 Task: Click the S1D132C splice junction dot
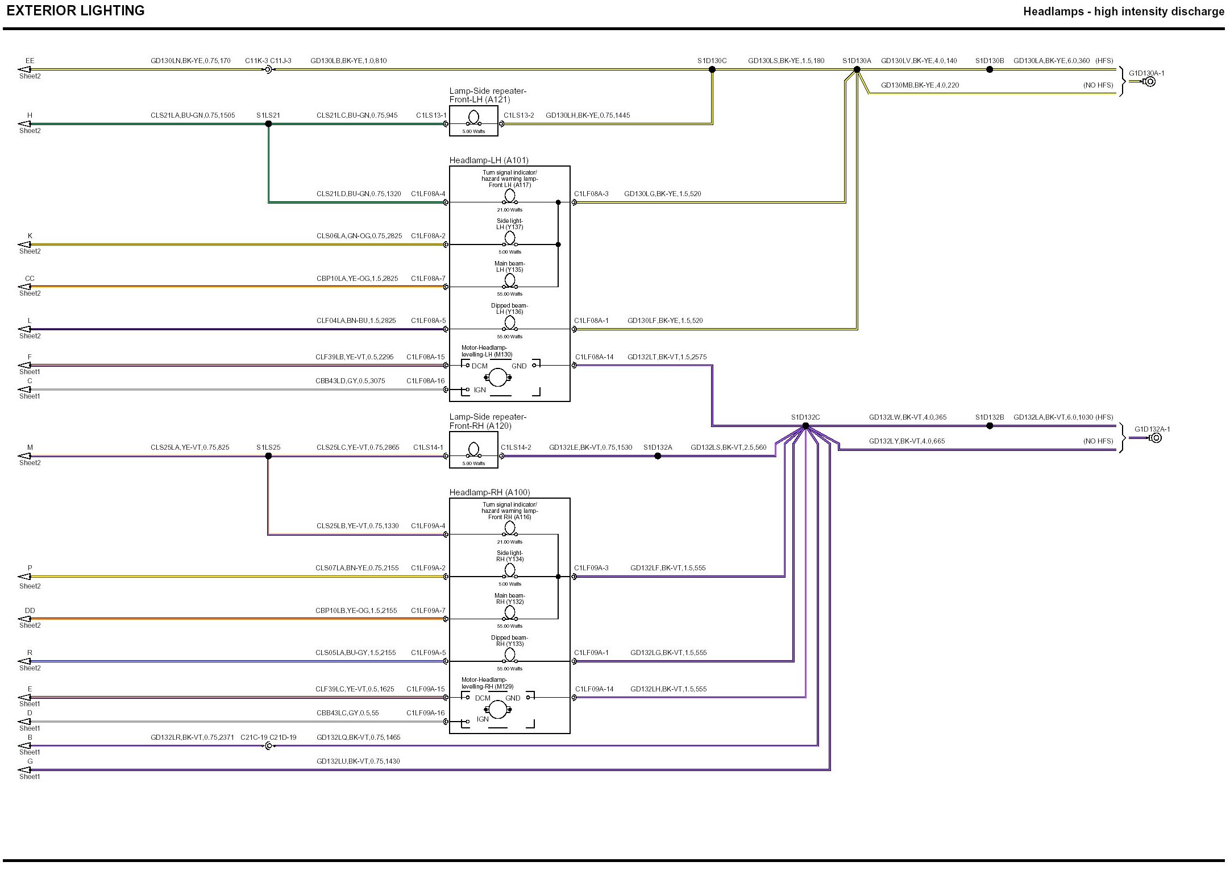pyautogui.click(x=805, y=426)
